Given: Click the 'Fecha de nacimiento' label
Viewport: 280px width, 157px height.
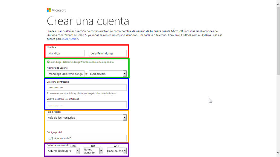Looking at the screenshot, I should coord(58,145).
